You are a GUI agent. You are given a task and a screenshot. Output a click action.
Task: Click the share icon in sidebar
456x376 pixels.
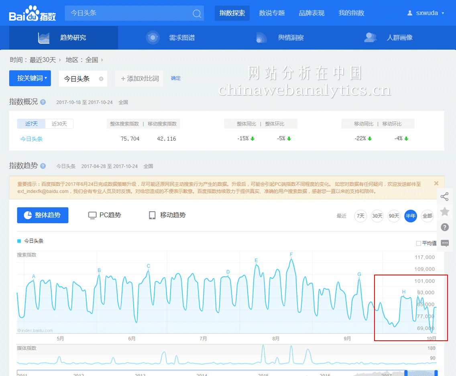[x=444, y=196]
